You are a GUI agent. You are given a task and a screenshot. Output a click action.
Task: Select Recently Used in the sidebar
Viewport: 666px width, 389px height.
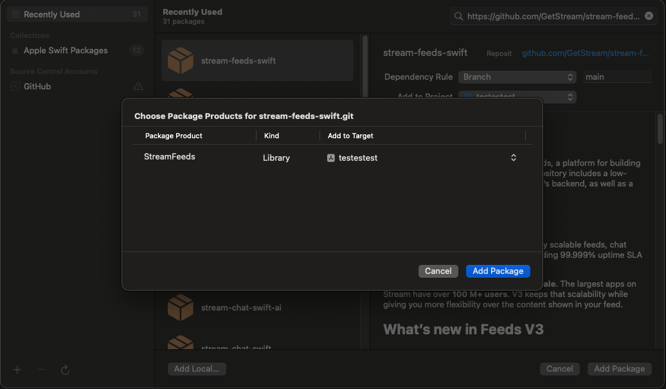point(51,14)
